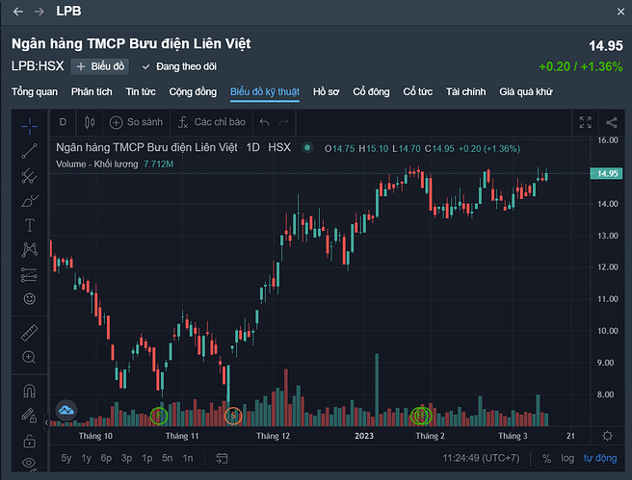Click the '+ Biểu đồ' button
The height and width of the screenshot is (480, 632).
100,66
